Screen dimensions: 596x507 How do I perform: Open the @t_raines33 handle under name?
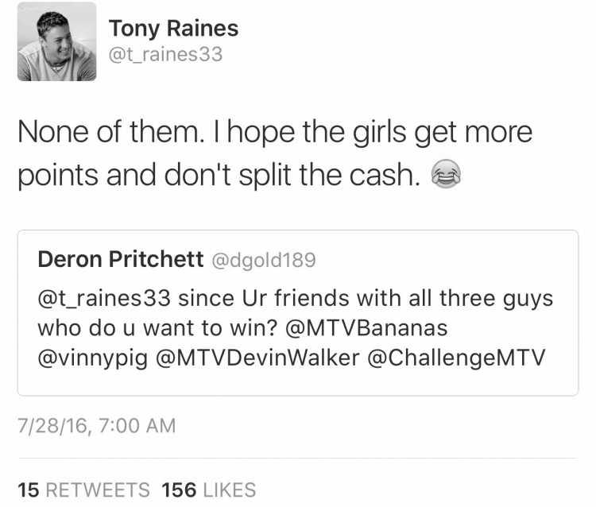(x=166, y=54)
